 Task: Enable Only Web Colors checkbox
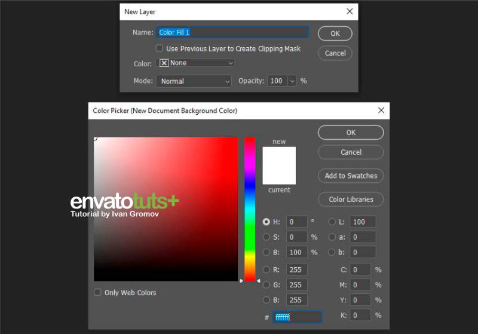tap(97, 292)
